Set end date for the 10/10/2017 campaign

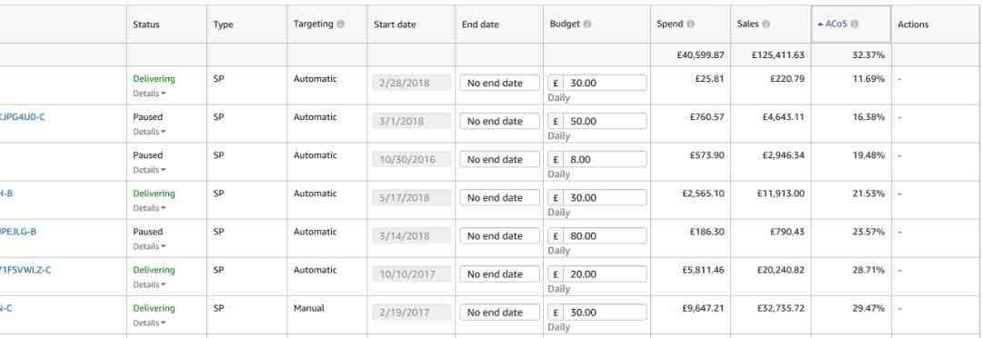(x=500, y=274)
